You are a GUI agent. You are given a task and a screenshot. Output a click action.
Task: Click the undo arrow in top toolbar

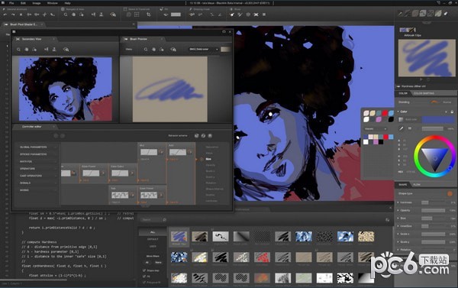(5, 15)
